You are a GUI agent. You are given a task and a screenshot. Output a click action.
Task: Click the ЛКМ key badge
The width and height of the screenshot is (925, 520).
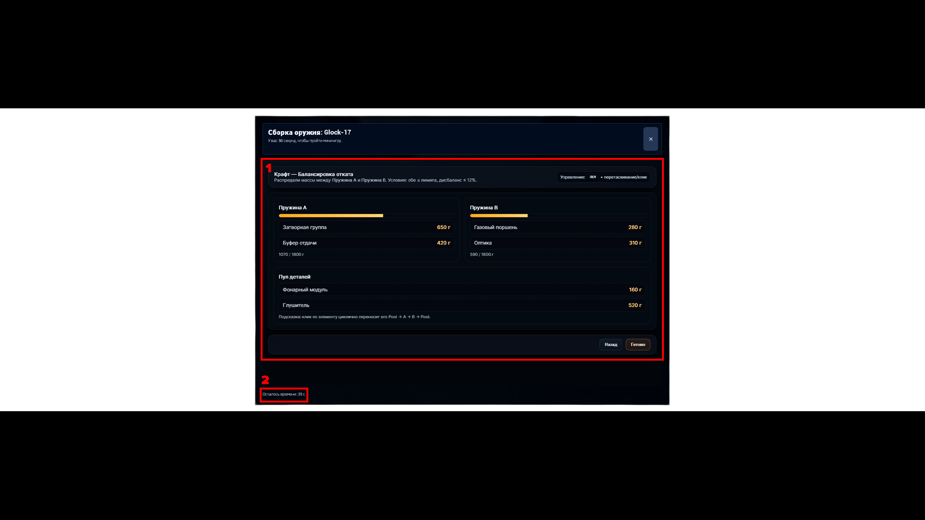[593, 177]
